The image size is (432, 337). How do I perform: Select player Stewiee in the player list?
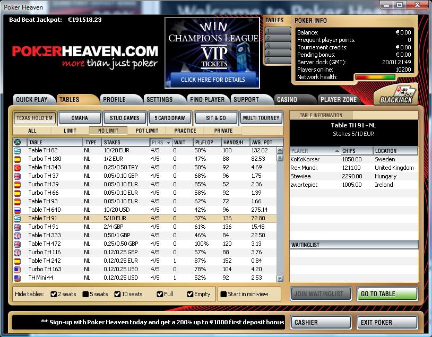[354, 176]
